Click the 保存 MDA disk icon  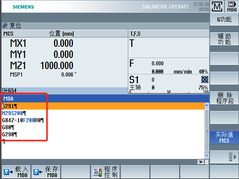click(36, 172)
